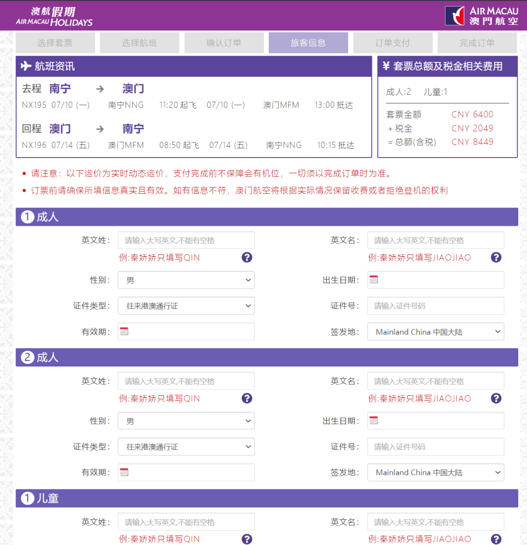Go to 订单支付 step tab

(393, 43)
